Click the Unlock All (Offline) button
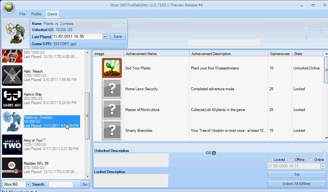This screenshot has width=328, height=192. pyautogui.click(x=297, y=184)
